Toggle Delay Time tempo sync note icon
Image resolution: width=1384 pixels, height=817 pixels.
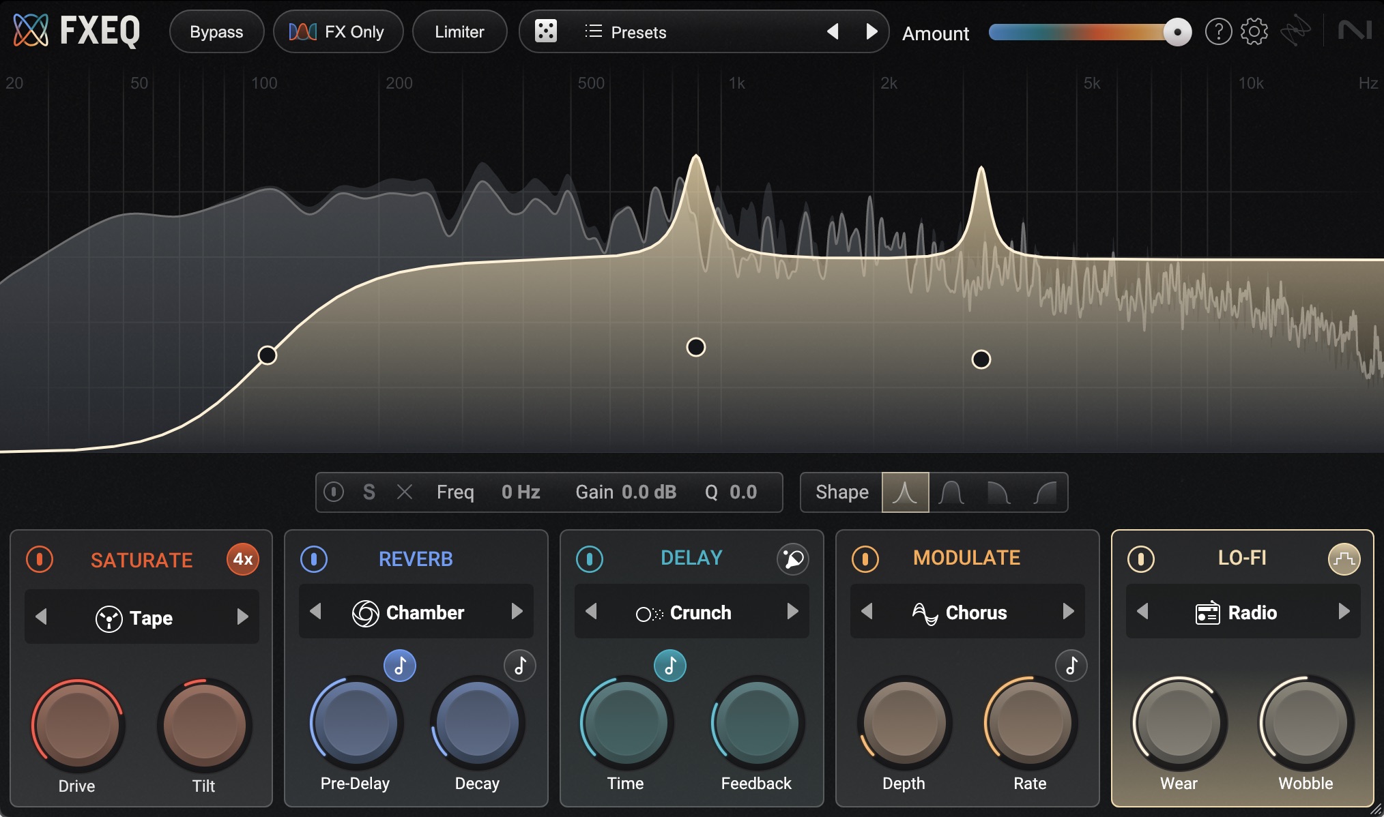(670, 666)
